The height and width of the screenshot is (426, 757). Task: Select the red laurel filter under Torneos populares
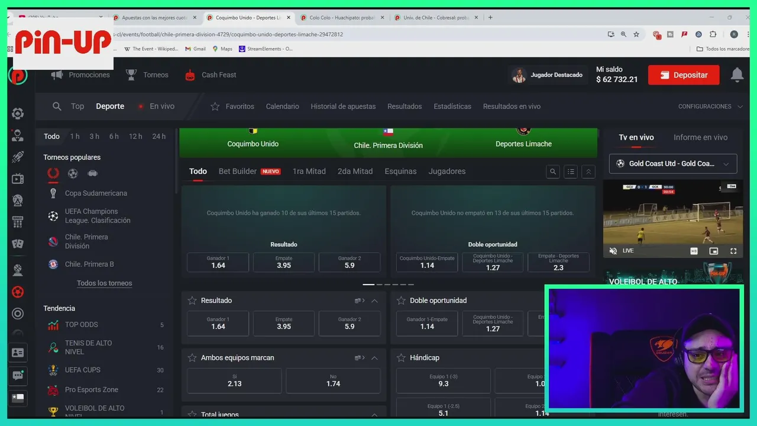(x=53, y=173)
